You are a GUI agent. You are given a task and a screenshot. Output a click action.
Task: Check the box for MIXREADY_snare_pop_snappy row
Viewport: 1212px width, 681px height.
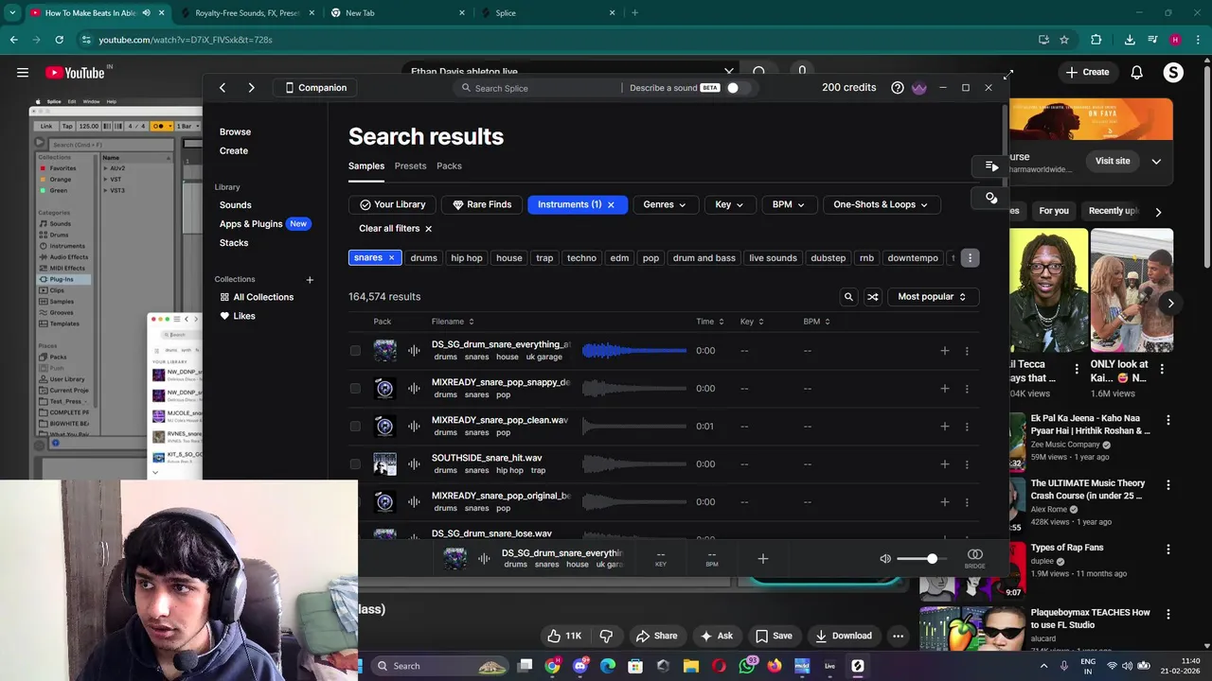pyautogui.click(x=355, y=389)
